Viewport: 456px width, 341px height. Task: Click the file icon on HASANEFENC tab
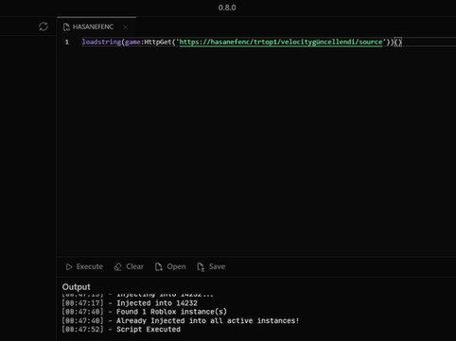click(66, 27)
